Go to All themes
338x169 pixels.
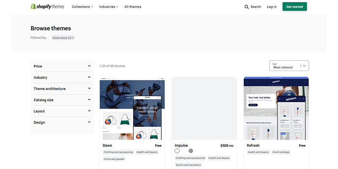[x=133, y=7]
